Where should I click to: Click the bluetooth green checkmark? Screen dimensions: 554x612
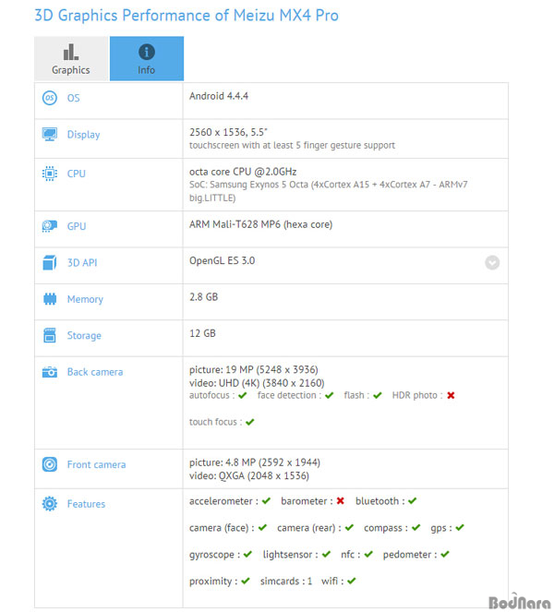tap(413, 500)
